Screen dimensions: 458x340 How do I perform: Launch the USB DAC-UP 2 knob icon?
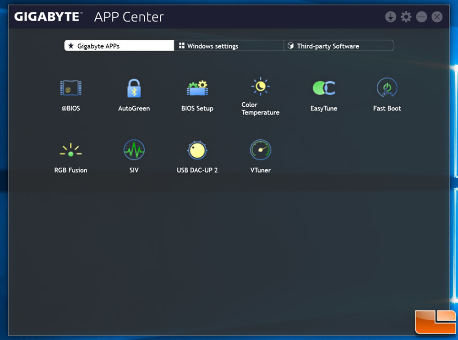coord(197,150)
